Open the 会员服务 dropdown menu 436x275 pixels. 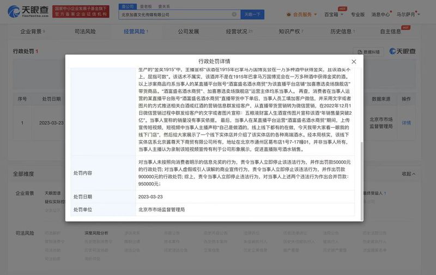(x=306, y=14)
